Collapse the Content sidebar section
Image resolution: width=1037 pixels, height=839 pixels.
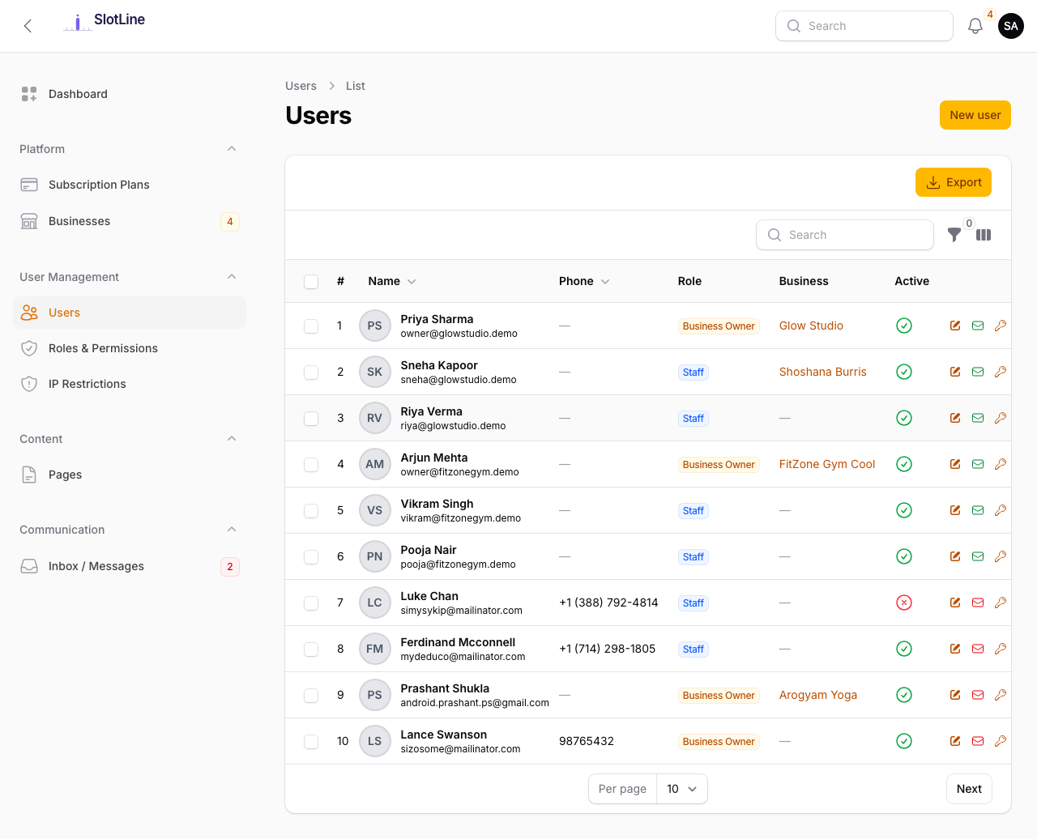pyautogui.click(x=232, y=438)
